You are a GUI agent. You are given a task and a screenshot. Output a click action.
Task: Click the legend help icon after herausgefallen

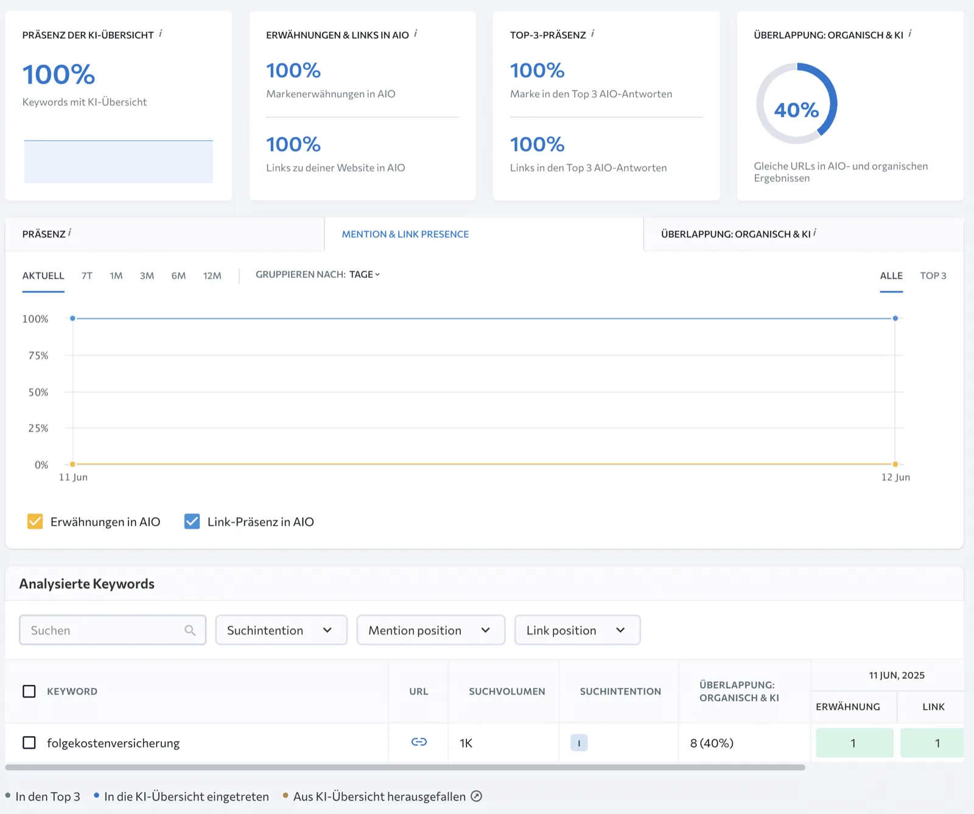click(477, 796)
